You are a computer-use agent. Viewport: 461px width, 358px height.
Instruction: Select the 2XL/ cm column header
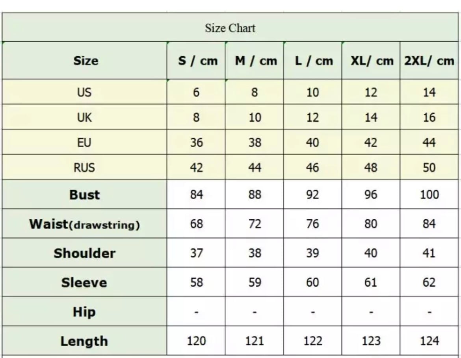pos(429,61)
